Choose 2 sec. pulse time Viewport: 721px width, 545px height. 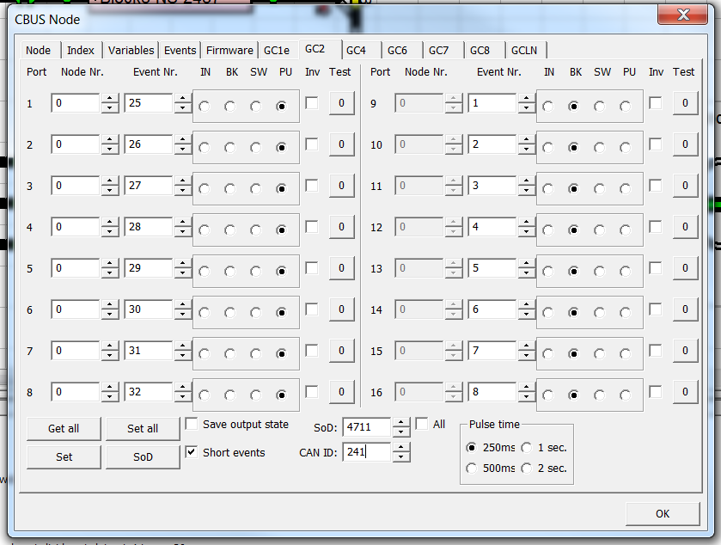[x=526, y=468]
